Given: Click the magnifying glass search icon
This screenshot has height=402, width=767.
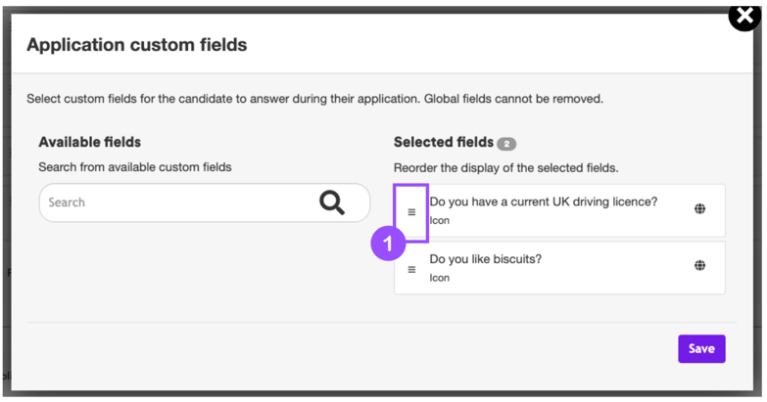Looking at the screenshot, I should (x=332, y=202).
